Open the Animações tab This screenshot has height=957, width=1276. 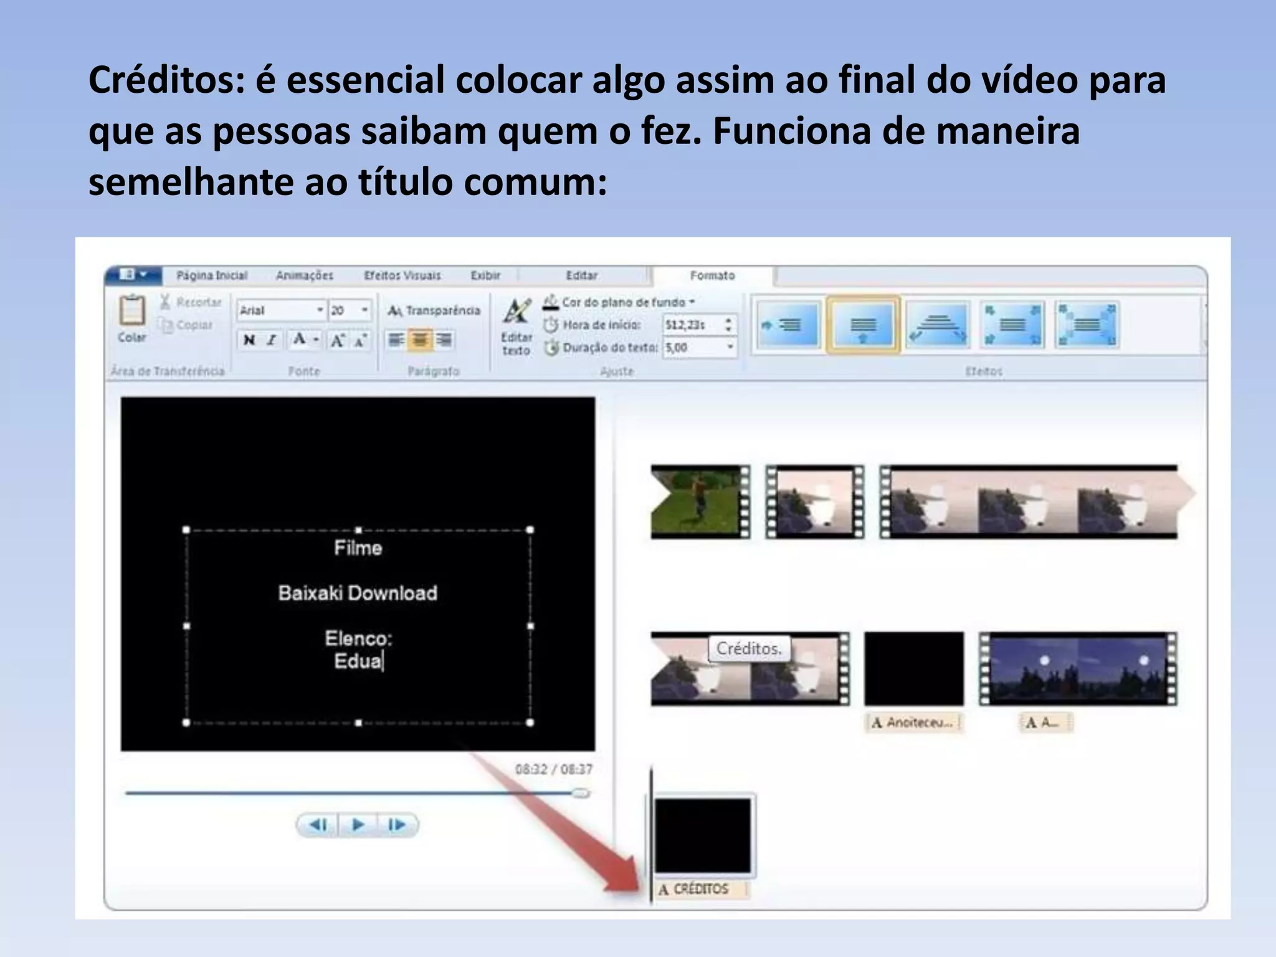(305, 275)
